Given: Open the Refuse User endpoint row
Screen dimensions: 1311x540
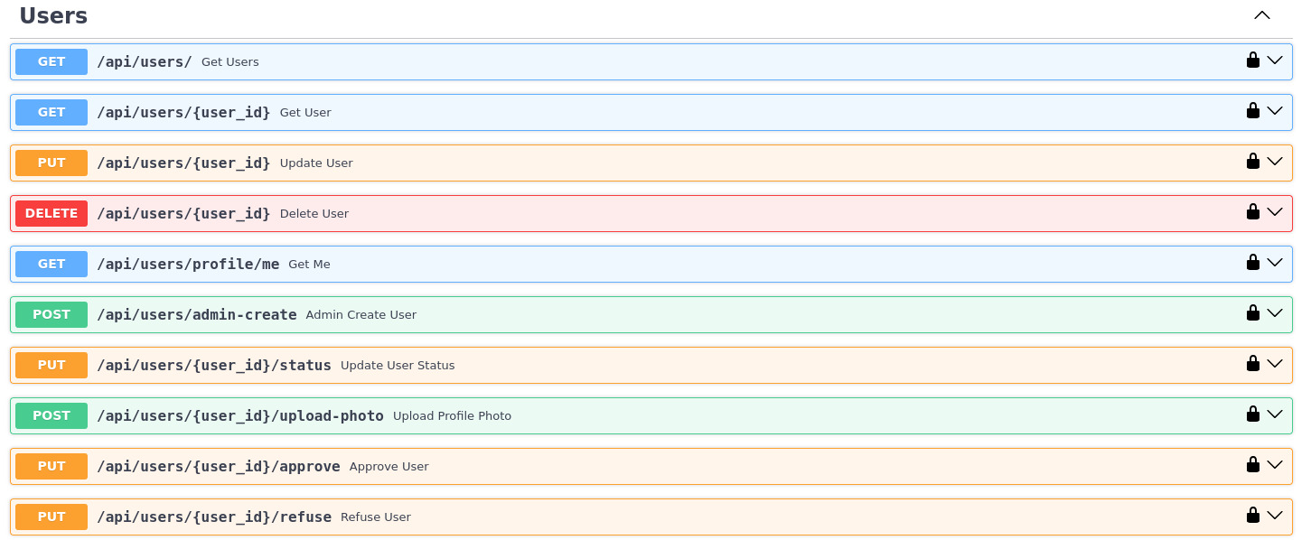Looking at the screenshot, I should click(1276, 515).
